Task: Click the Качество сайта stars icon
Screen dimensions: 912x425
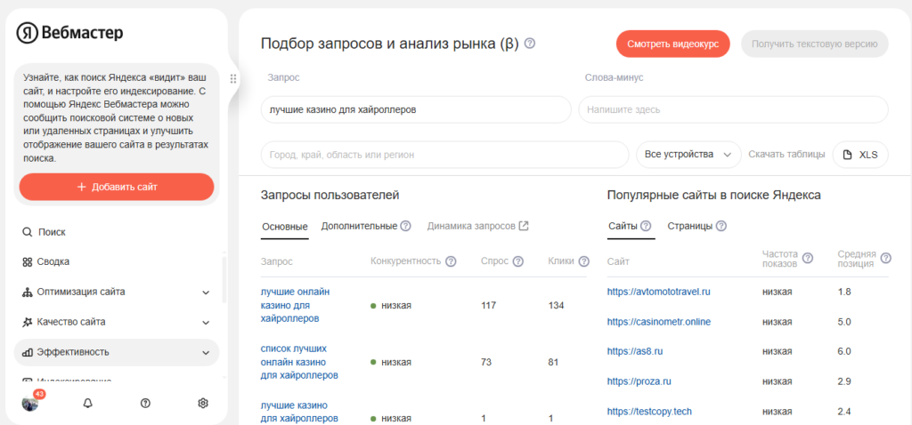Action: (27, 322)
